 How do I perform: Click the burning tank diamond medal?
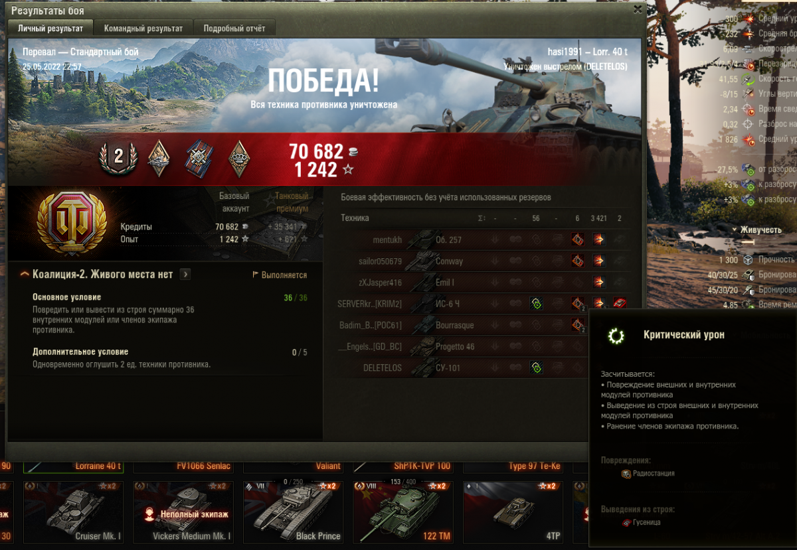(159, 157)
